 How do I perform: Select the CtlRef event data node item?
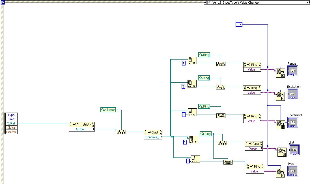coord(11,123)
